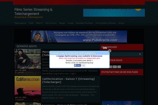Open the 0 Comment link under Californication
Viewport: 158px width, 105px height.
[19, 100]
